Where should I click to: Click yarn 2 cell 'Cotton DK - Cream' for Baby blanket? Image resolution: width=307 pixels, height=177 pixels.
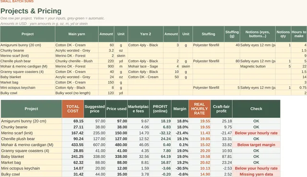pos(145,77)
